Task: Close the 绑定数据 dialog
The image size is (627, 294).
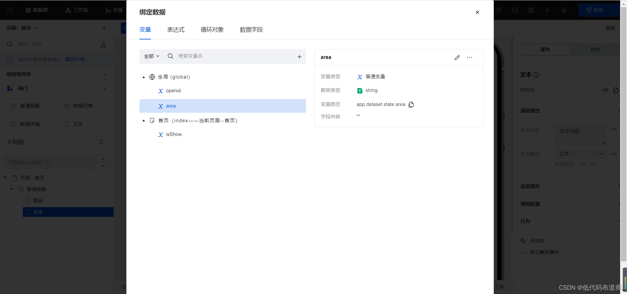Action: point(477,12)
